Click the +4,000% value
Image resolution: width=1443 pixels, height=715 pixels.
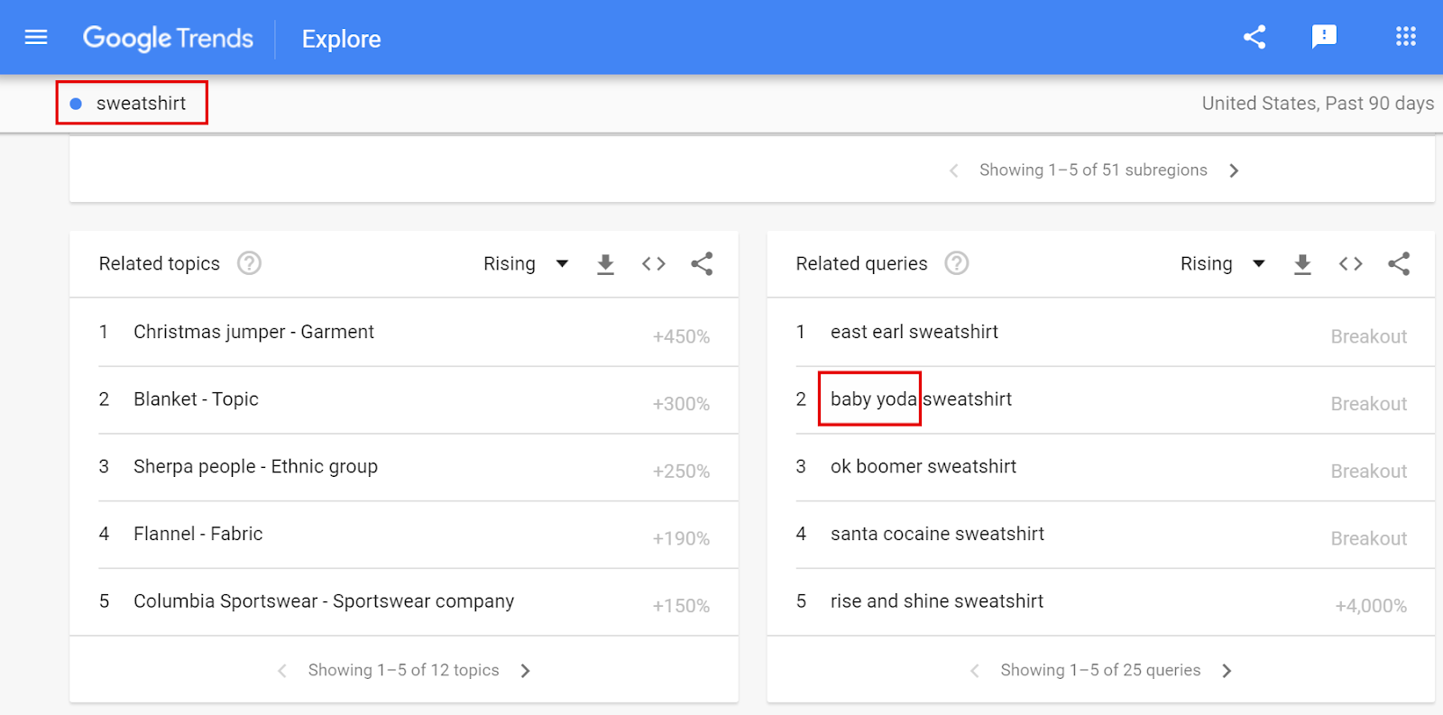click(1371, 606)
